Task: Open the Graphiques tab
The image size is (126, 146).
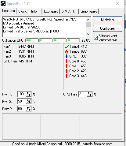Action: point(89,11)
